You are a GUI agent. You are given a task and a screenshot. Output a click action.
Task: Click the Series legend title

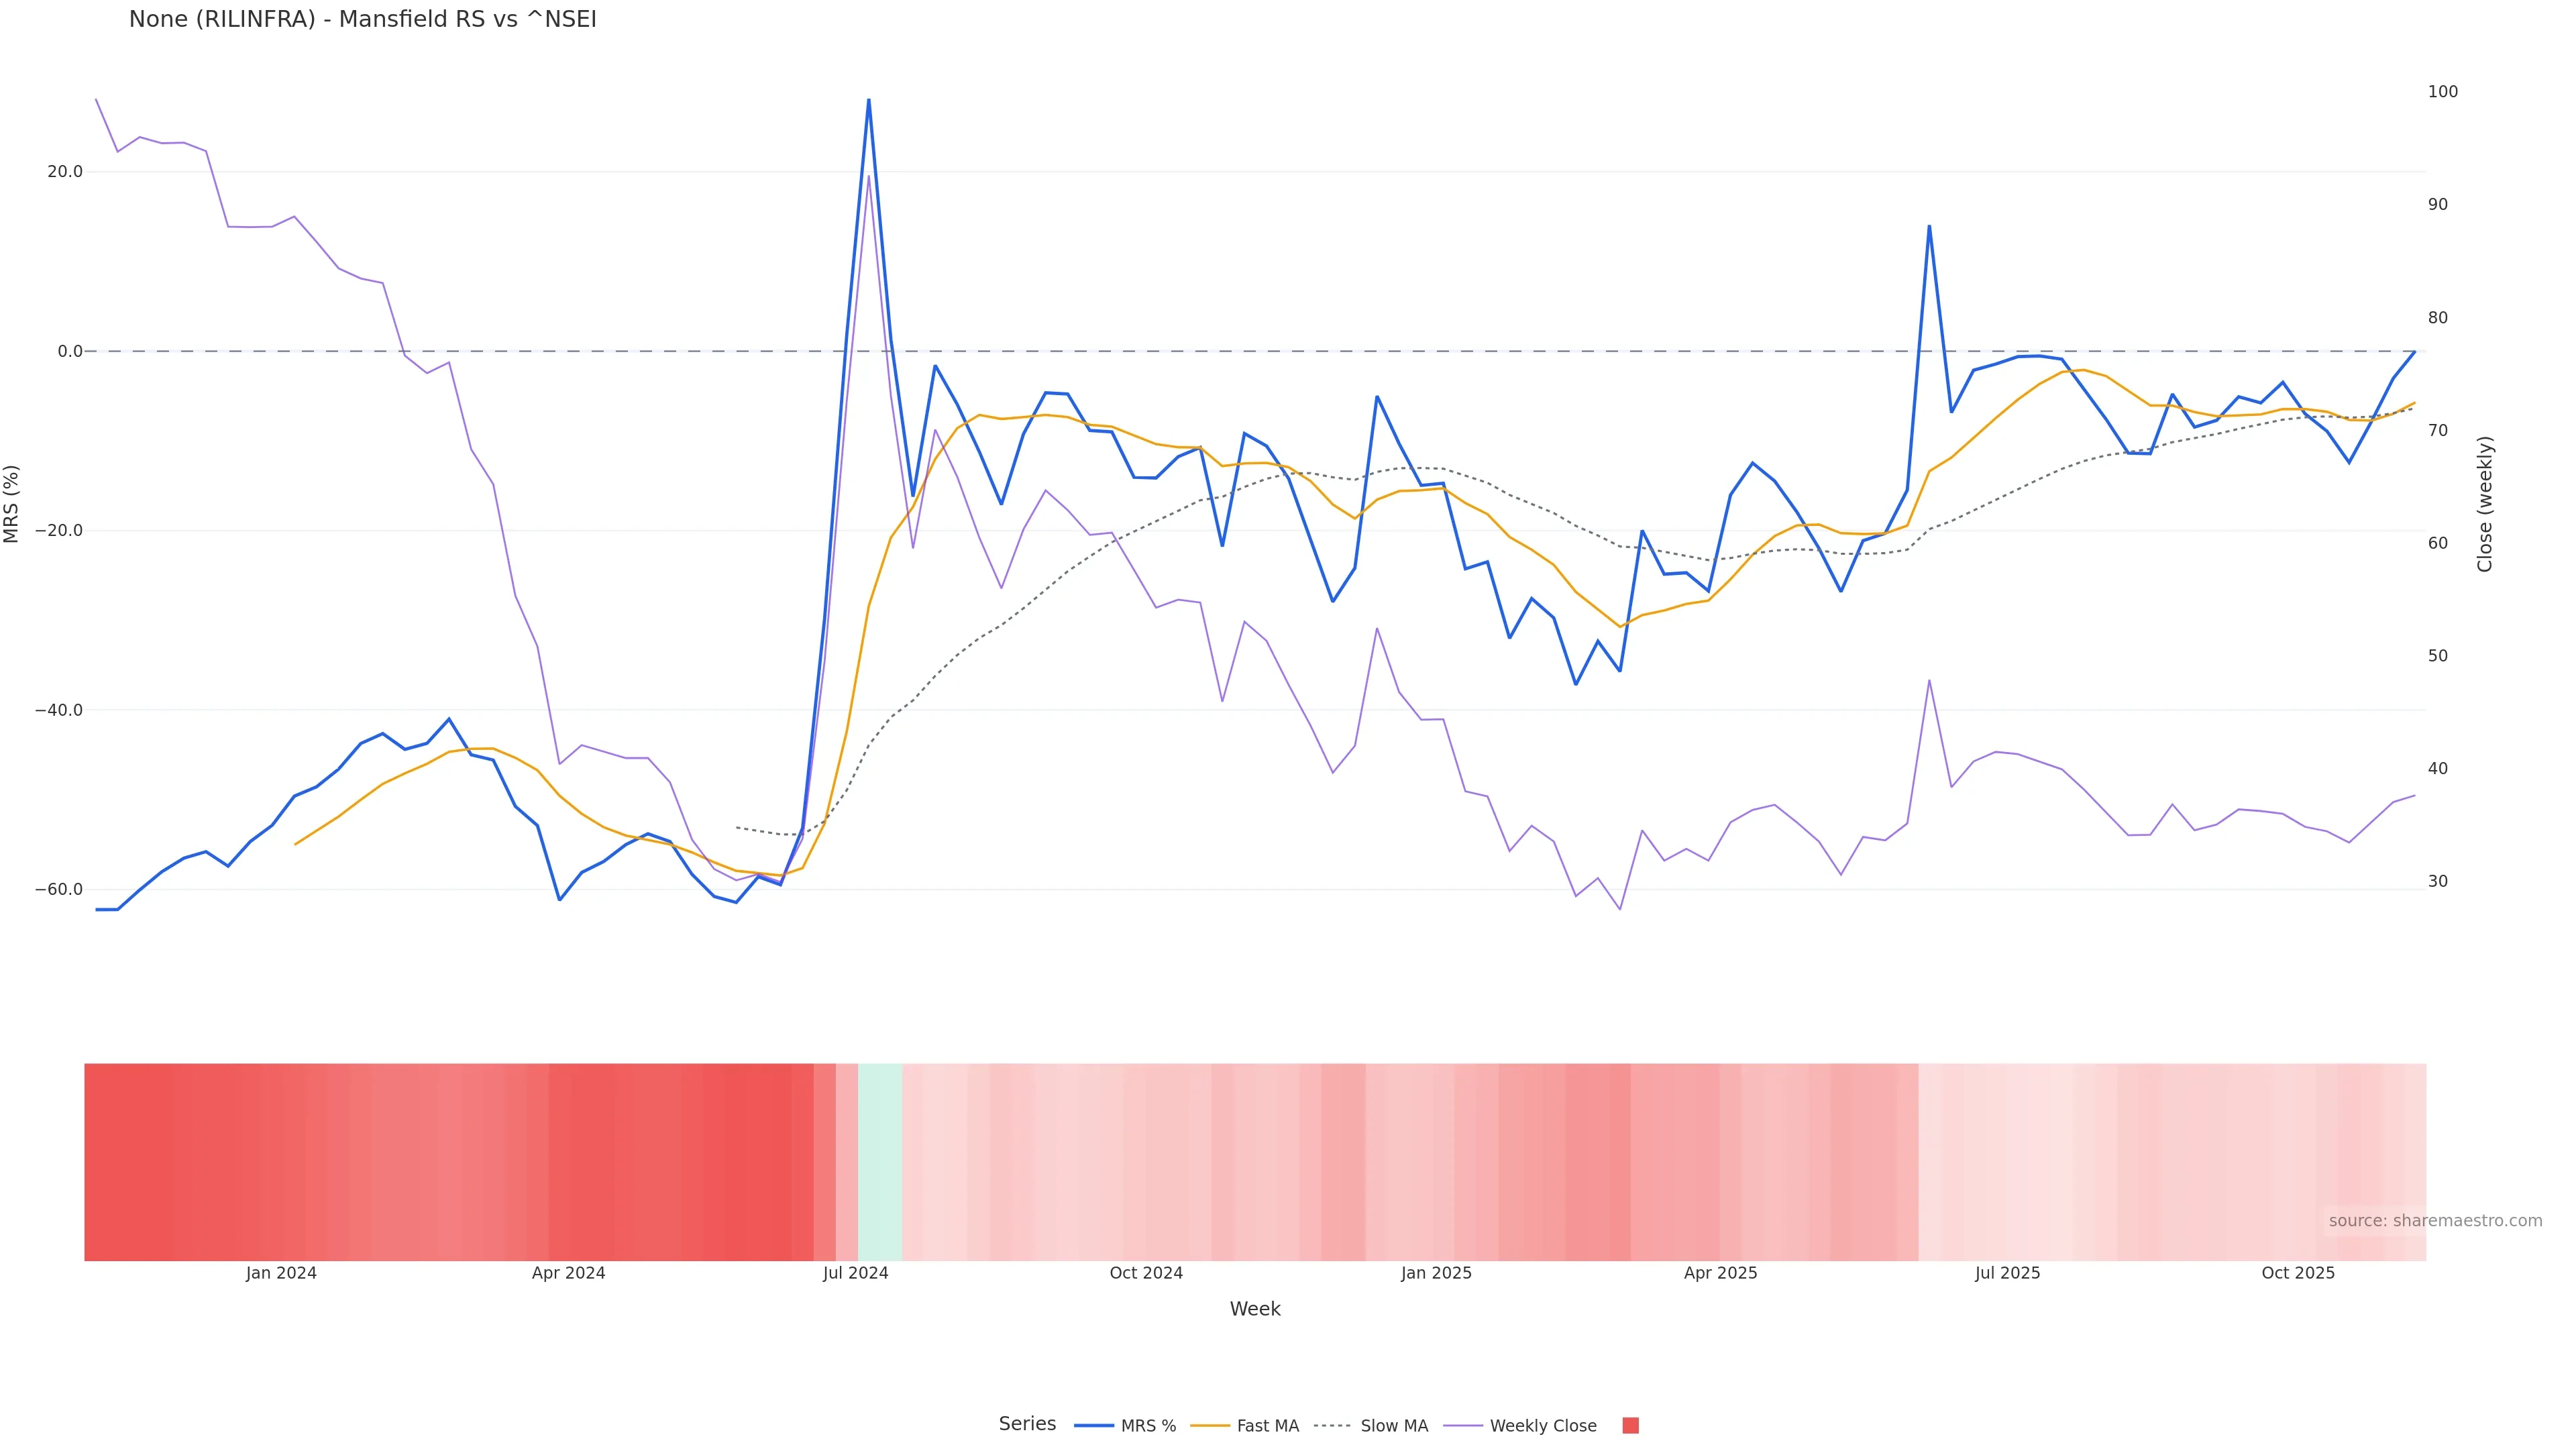coord(1027,1424)
